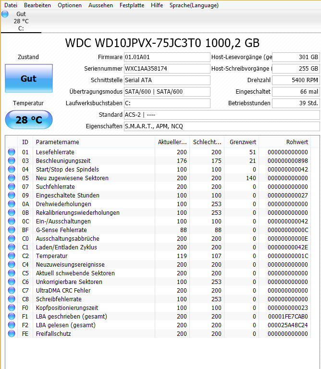This screenshot has height=369, width=321.
Task: Click the status orb for Freifallschutz
Action: point(12,334)
